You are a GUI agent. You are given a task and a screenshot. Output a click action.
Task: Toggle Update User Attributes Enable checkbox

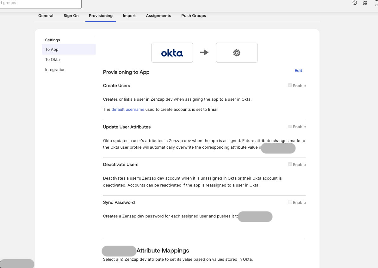pyautogui.click(x=290, y=127)
